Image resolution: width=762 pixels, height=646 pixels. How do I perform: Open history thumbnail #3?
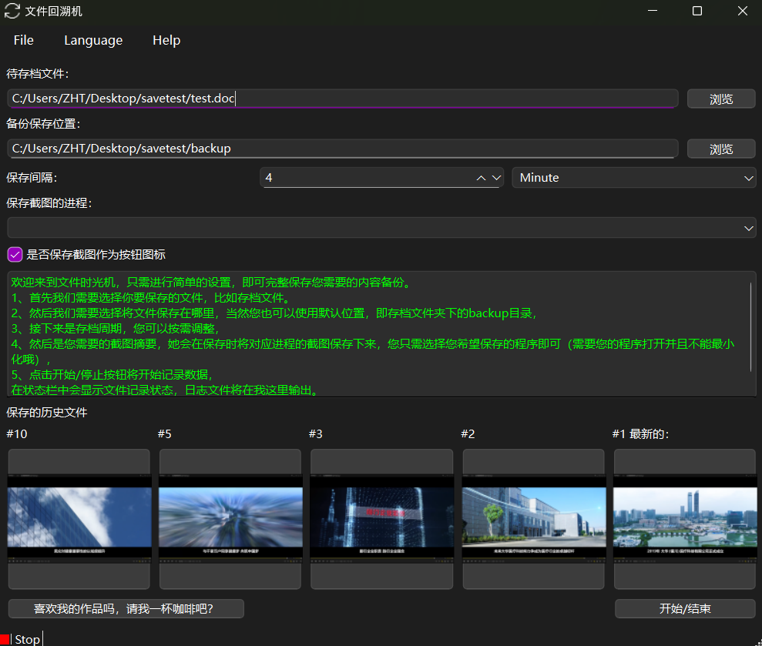(x=382, y=519)
